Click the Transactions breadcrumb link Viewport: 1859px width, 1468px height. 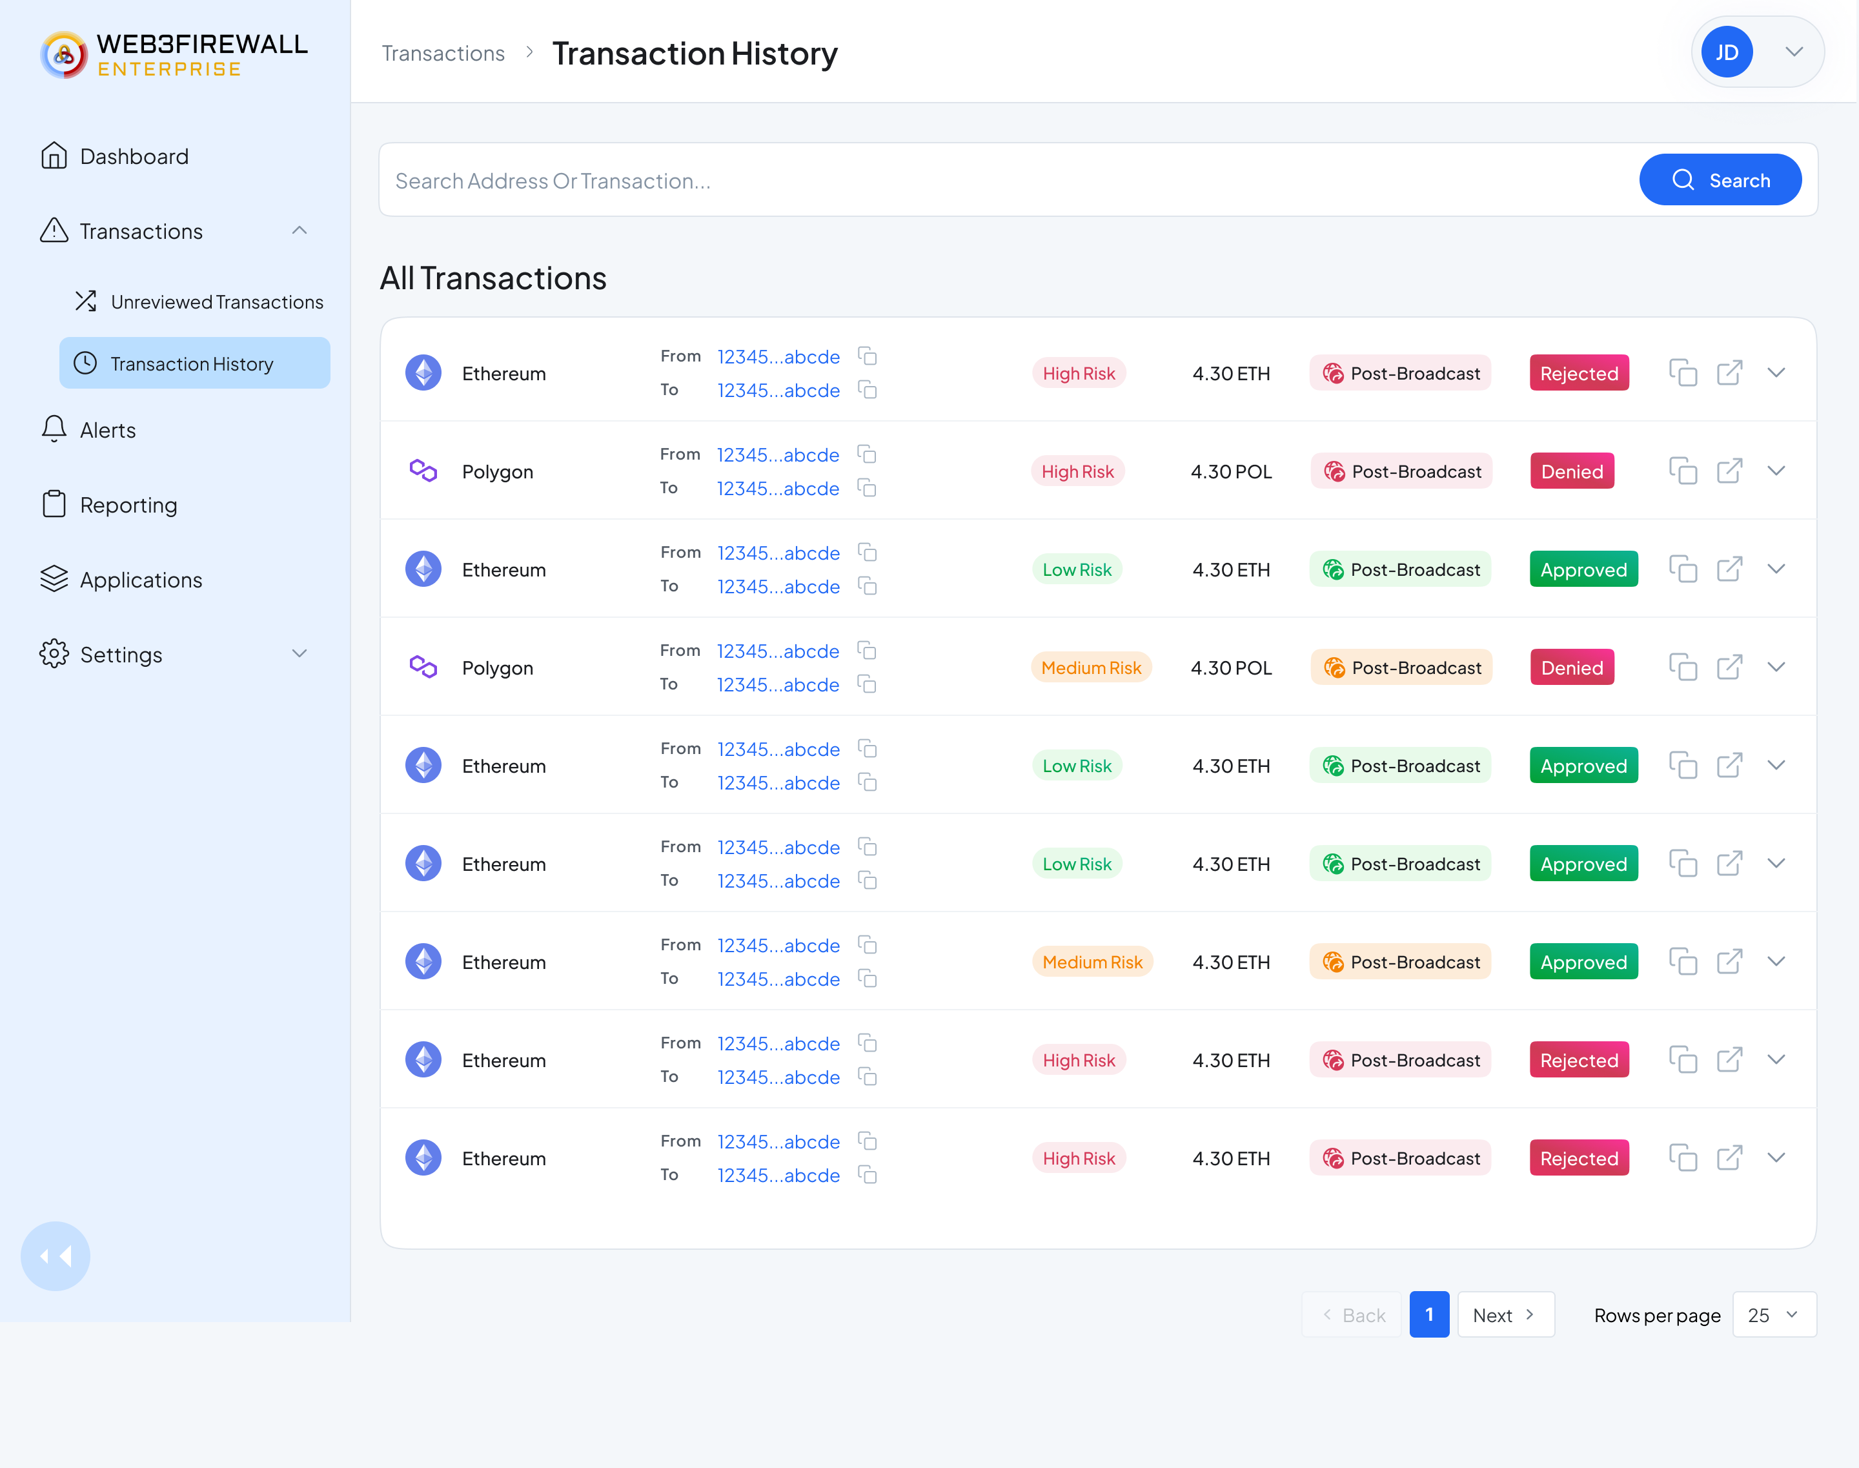coord(443,54)
